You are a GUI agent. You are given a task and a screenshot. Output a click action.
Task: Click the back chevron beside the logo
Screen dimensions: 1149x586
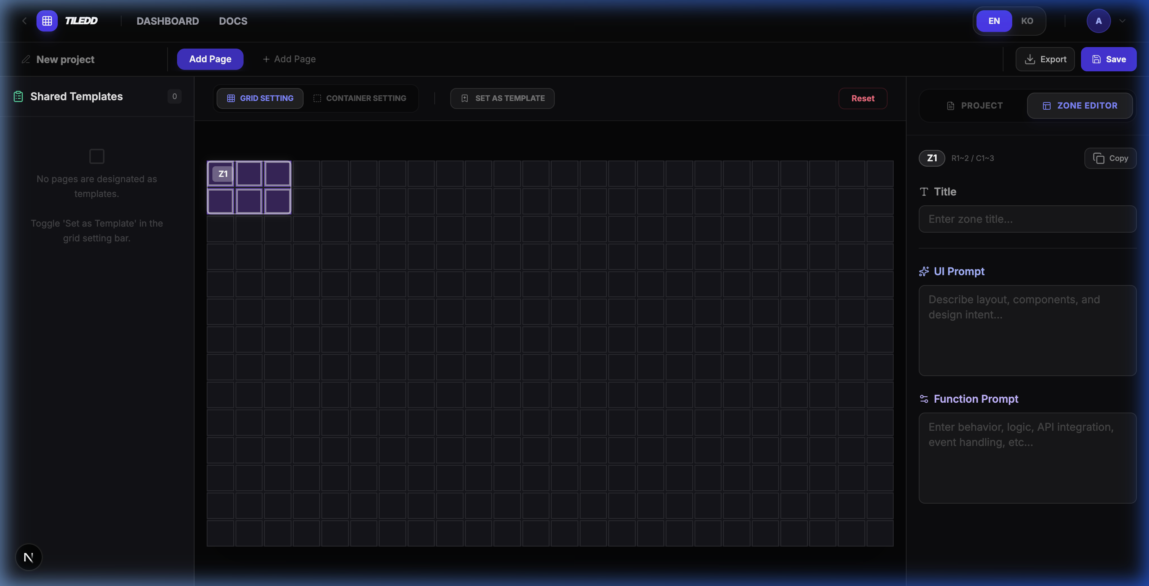pos(24,20)
